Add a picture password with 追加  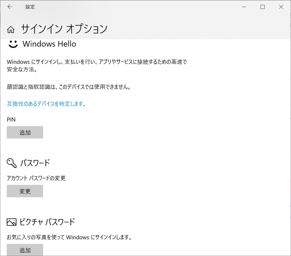25,250
